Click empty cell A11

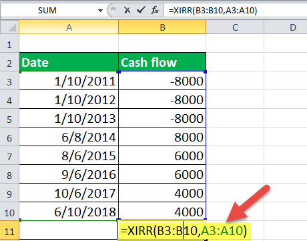point(69,231)
